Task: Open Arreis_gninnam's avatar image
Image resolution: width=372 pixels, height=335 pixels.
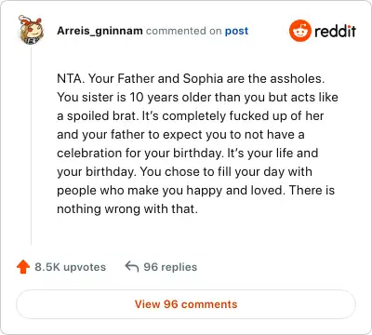Action: 31,30
